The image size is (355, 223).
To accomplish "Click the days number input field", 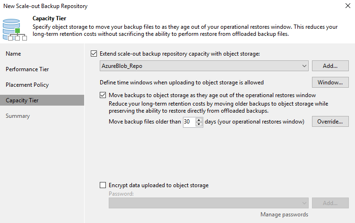I will pyautogui.click(x=189, y=122).
